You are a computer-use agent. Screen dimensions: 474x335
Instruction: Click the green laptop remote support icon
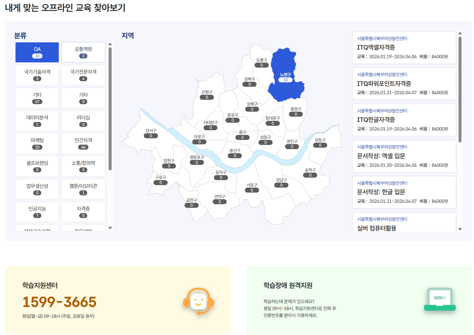point(440,299)
